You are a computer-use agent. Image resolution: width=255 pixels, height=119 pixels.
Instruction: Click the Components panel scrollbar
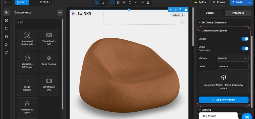point(62,64)
